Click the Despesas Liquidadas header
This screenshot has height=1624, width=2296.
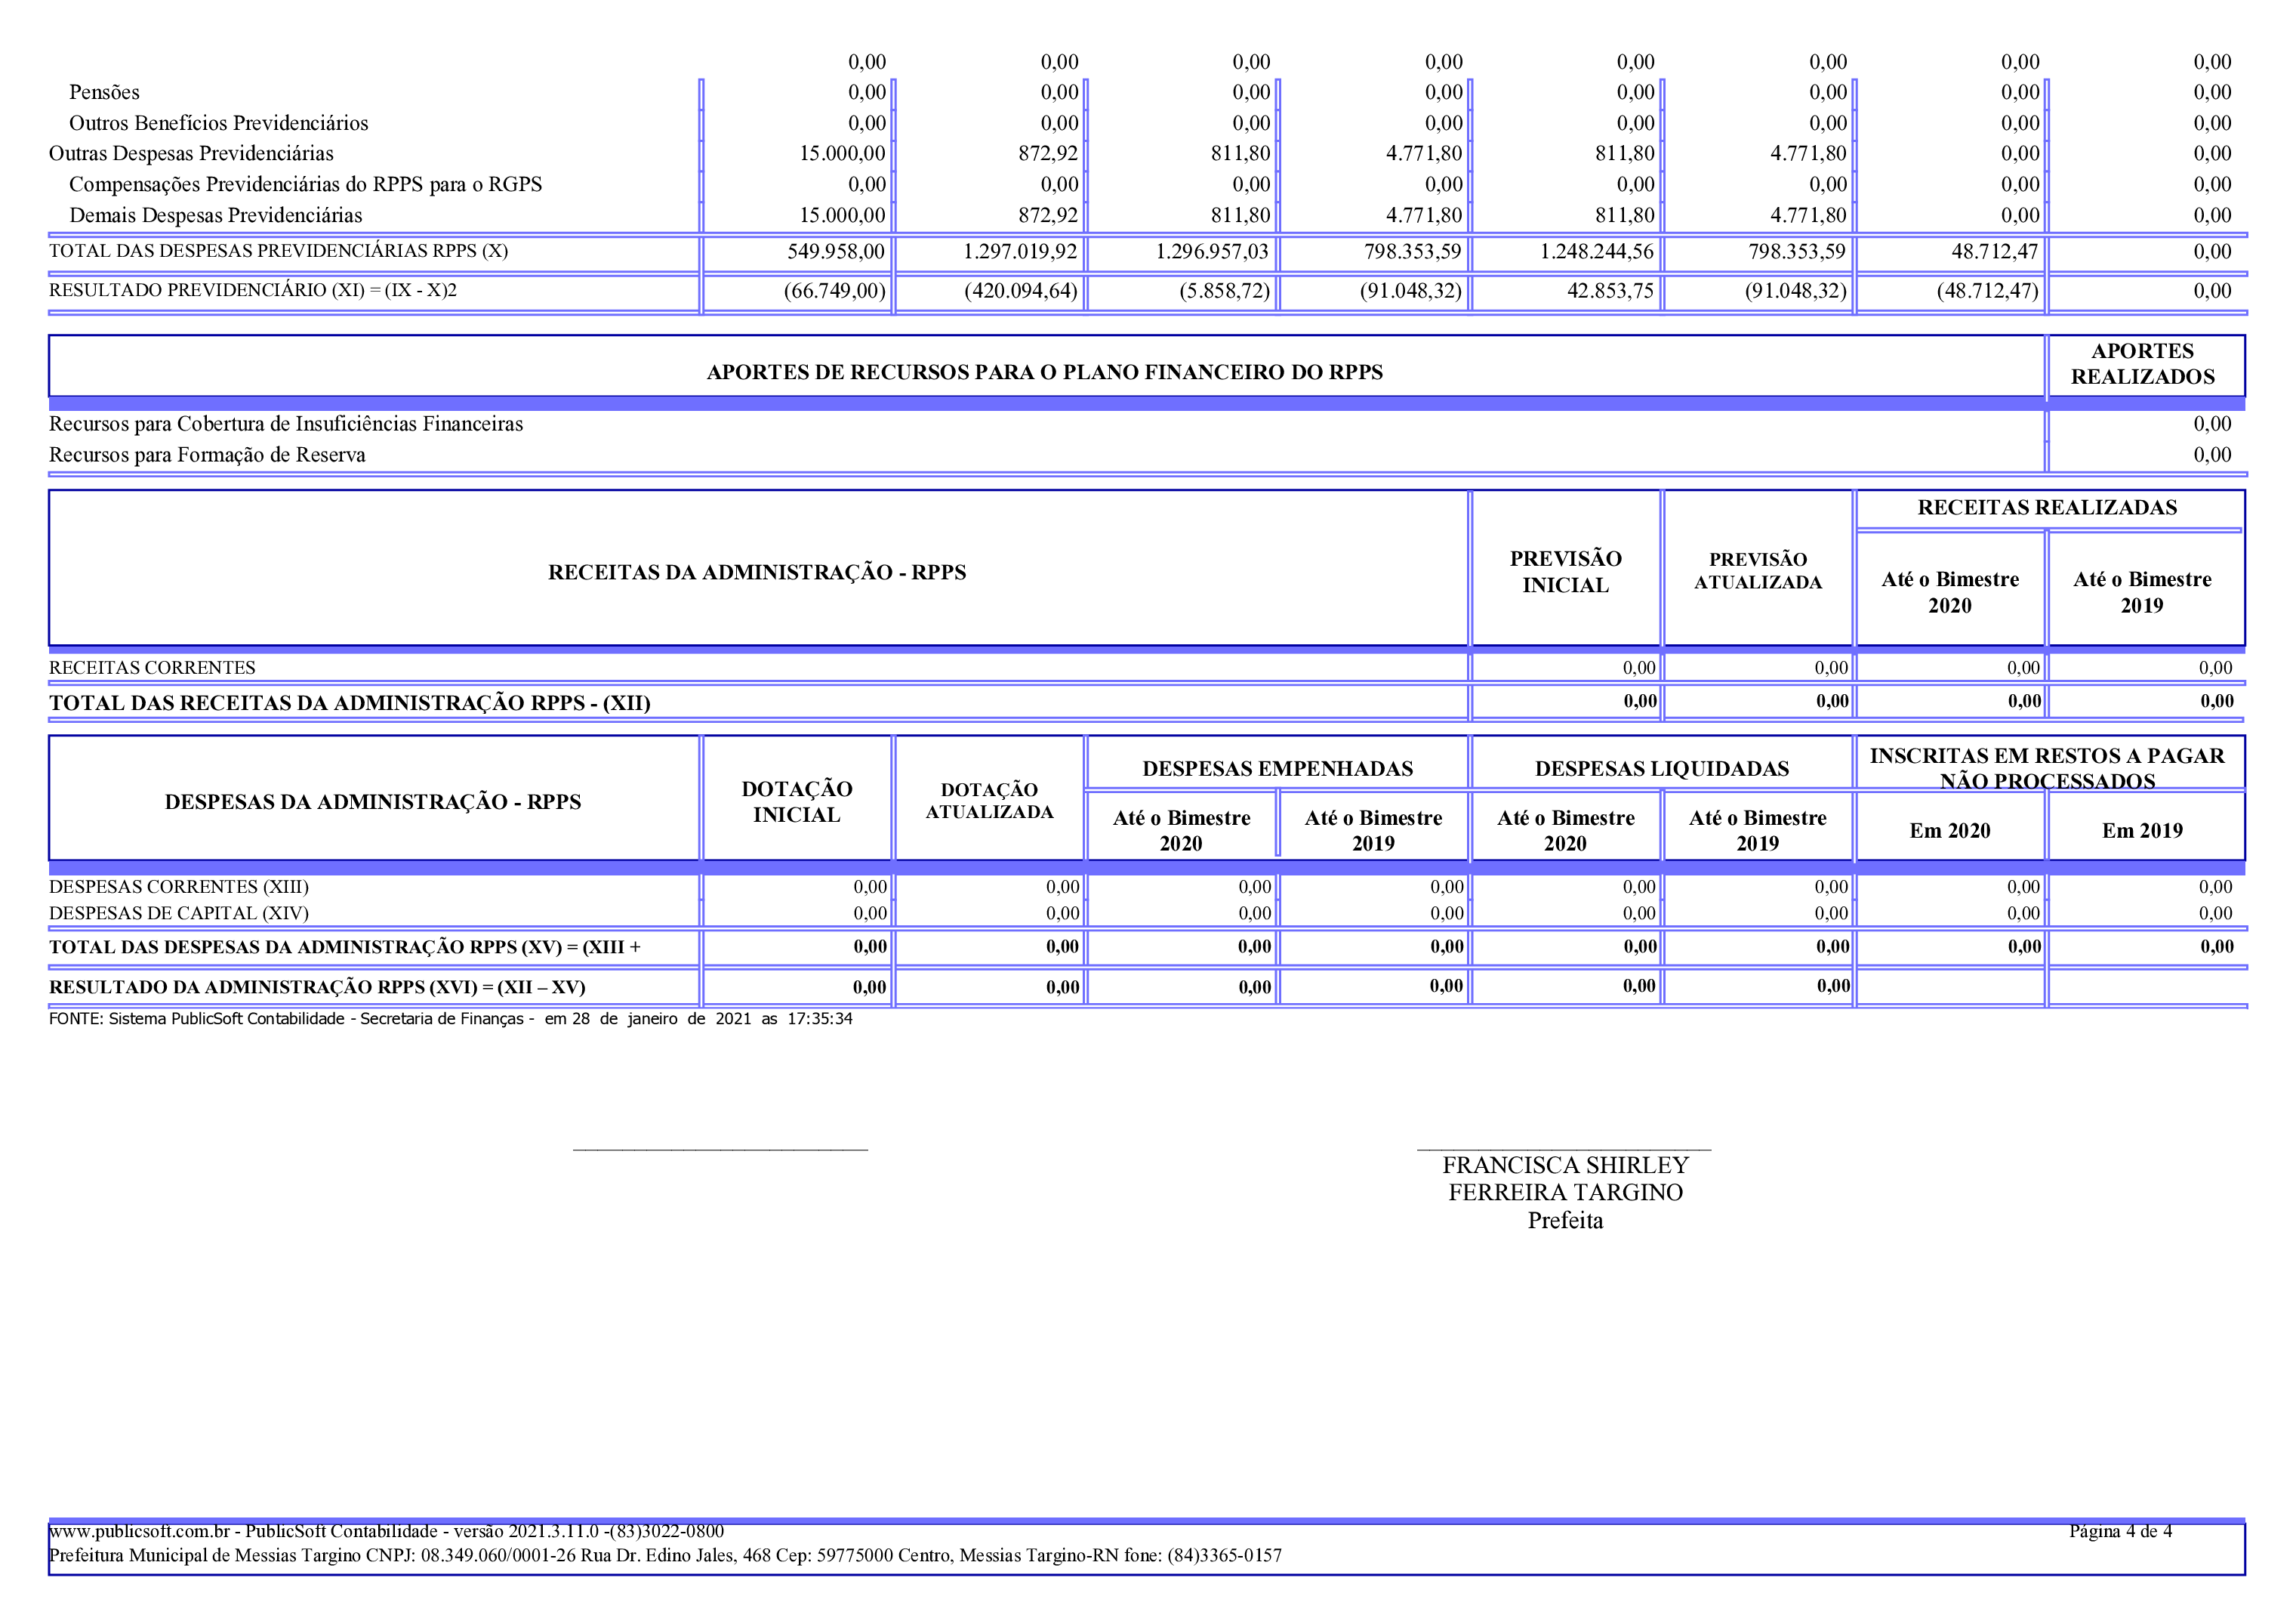click(x=1661, y=768)
